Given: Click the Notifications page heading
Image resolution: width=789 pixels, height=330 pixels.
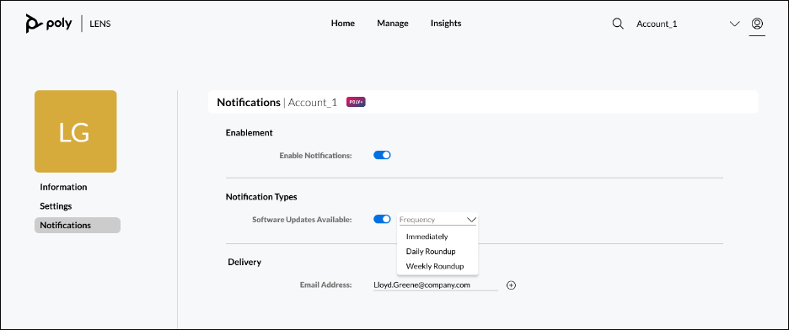Looking at the screenshot, I should [x=249, y=103].
